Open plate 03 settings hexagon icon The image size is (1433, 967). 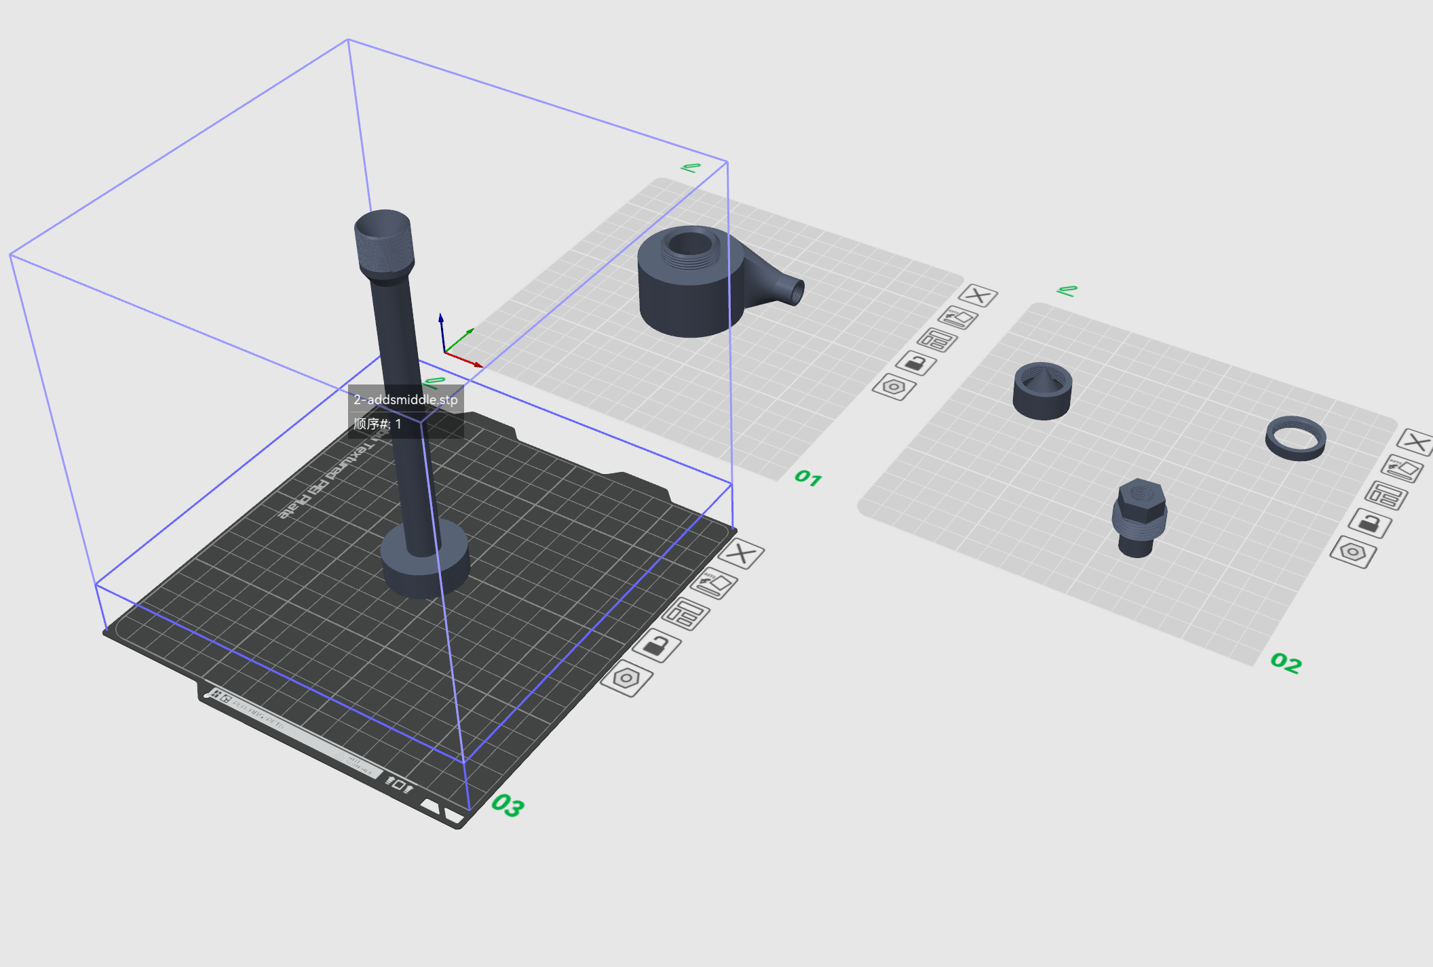tap(627, 679)
